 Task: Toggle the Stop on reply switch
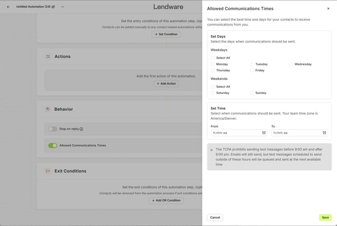point(52,129)
